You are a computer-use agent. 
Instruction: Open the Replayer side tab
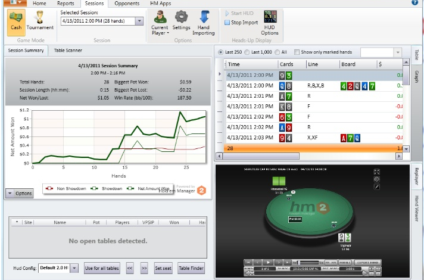(x=416, y=176)
